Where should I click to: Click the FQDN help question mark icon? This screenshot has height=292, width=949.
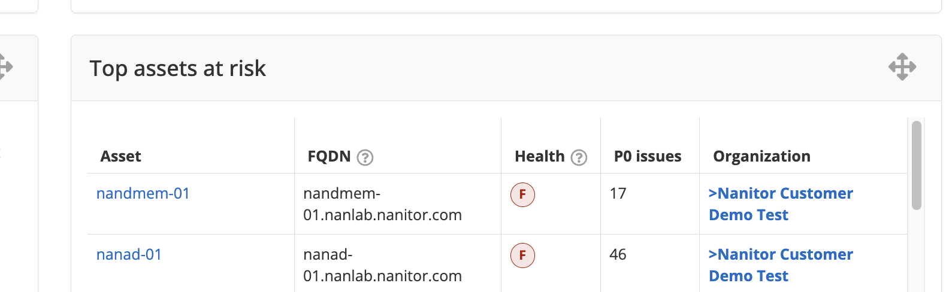tap(365, 157)
